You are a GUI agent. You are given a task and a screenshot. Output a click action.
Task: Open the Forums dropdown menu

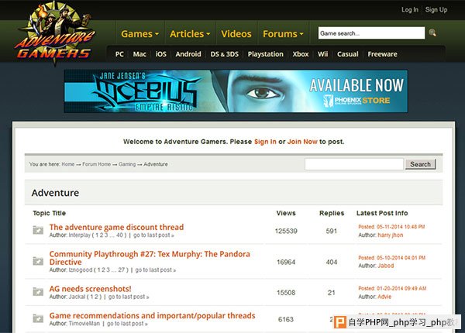(283, 34)
